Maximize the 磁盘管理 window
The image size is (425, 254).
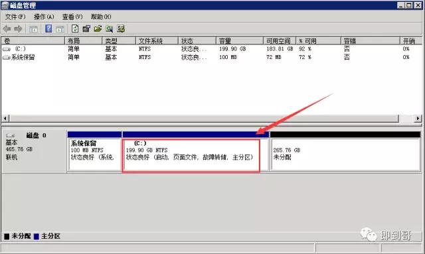coord(409,5)
